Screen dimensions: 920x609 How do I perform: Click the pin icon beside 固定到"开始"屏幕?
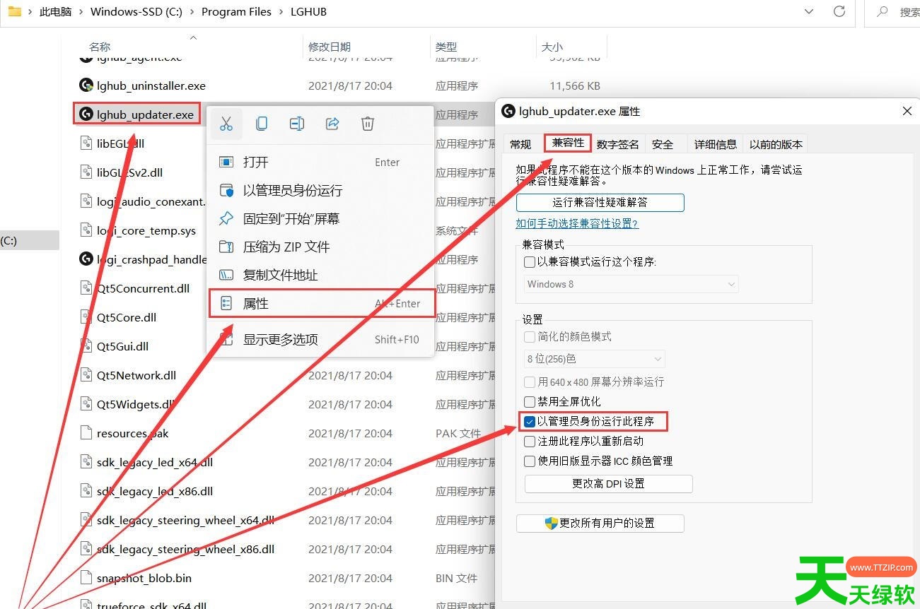226,219
